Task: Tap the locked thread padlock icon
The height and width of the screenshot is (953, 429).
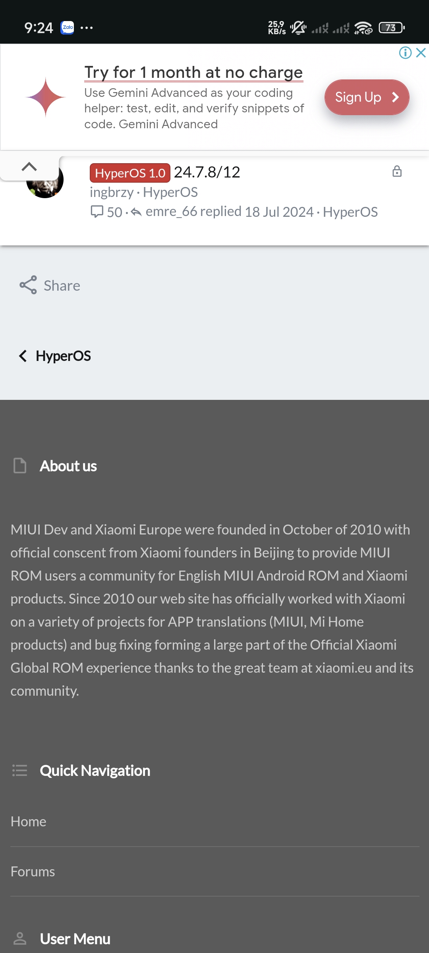Action: click(x=397, y=172)
